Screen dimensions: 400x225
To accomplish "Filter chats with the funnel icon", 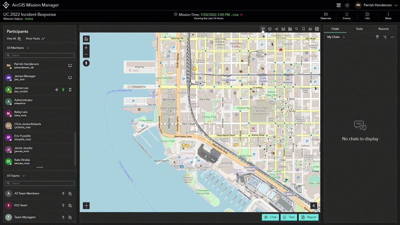I will tap(377, 37).
